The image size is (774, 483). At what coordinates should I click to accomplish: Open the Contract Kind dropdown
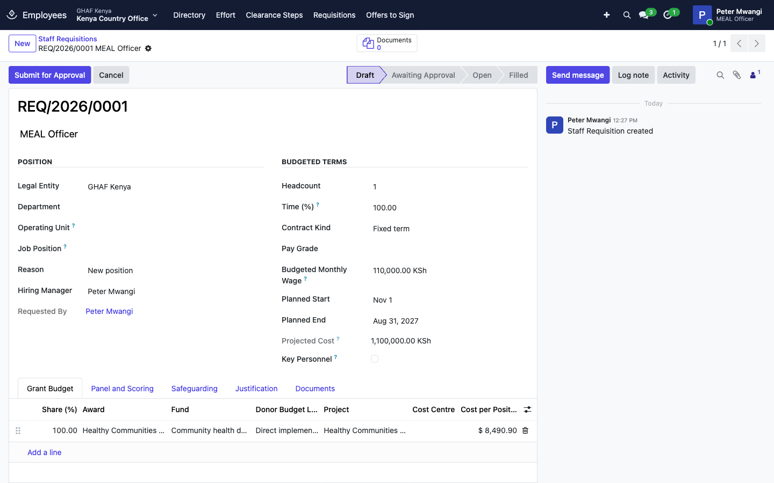pos(449,229)
